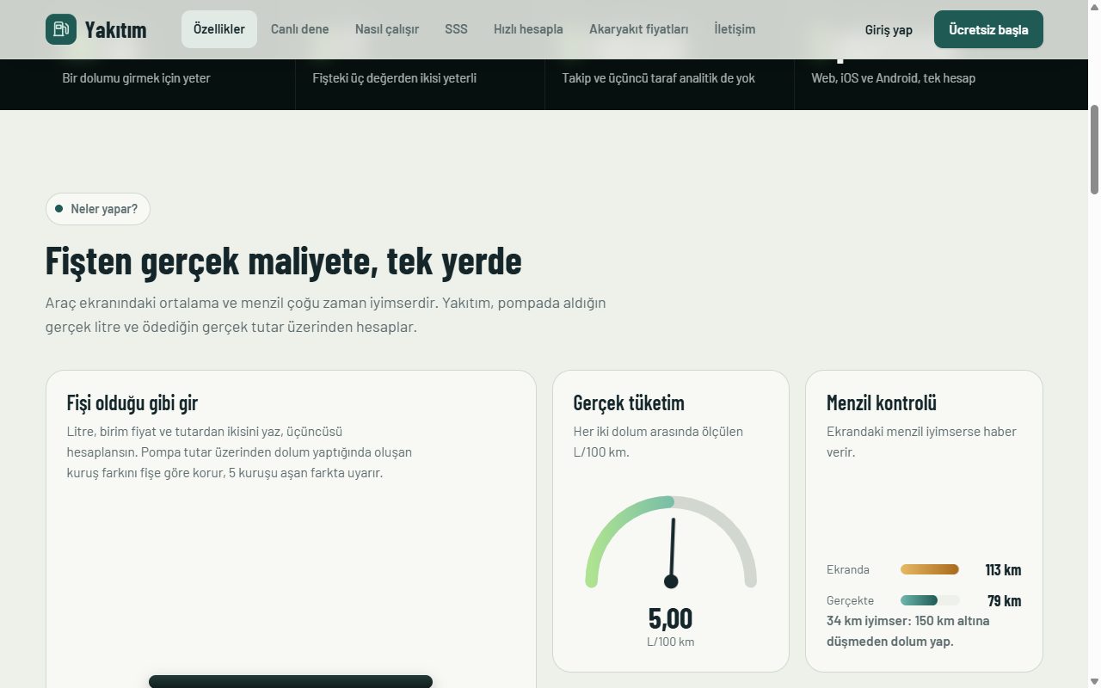
Task: Click the text Web, iOS ve Android, tek hesap
Action: pyautogui.click(x=894, y=78)
